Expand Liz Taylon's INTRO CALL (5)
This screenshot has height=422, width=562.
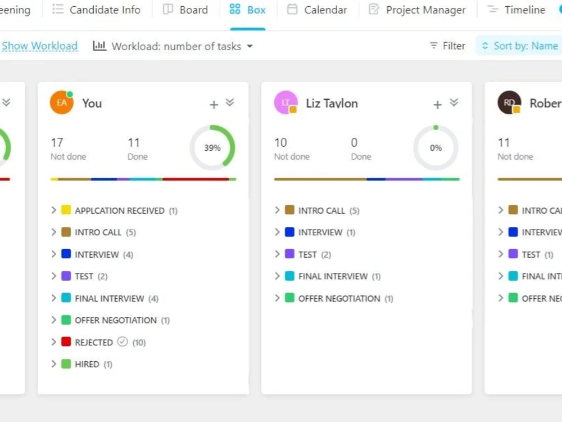[277, 210]
